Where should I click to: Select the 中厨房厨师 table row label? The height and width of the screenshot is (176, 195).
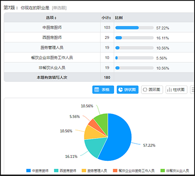(52, 28)
